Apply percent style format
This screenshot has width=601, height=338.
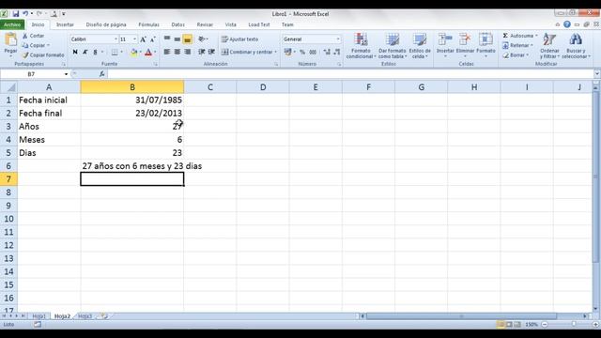click(302, 52)
